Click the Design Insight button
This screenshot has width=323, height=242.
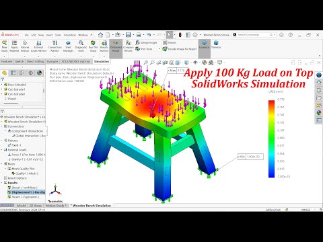pos(147,42)
